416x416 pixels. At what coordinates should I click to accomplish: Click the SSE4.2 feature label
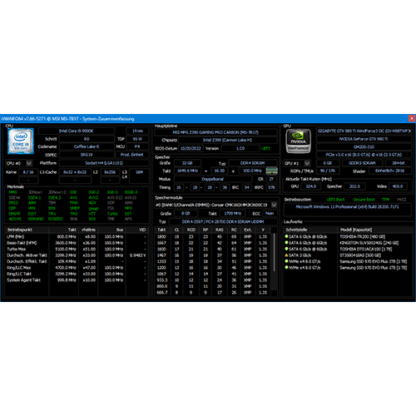pyautogui.click(x=54, y=198)
